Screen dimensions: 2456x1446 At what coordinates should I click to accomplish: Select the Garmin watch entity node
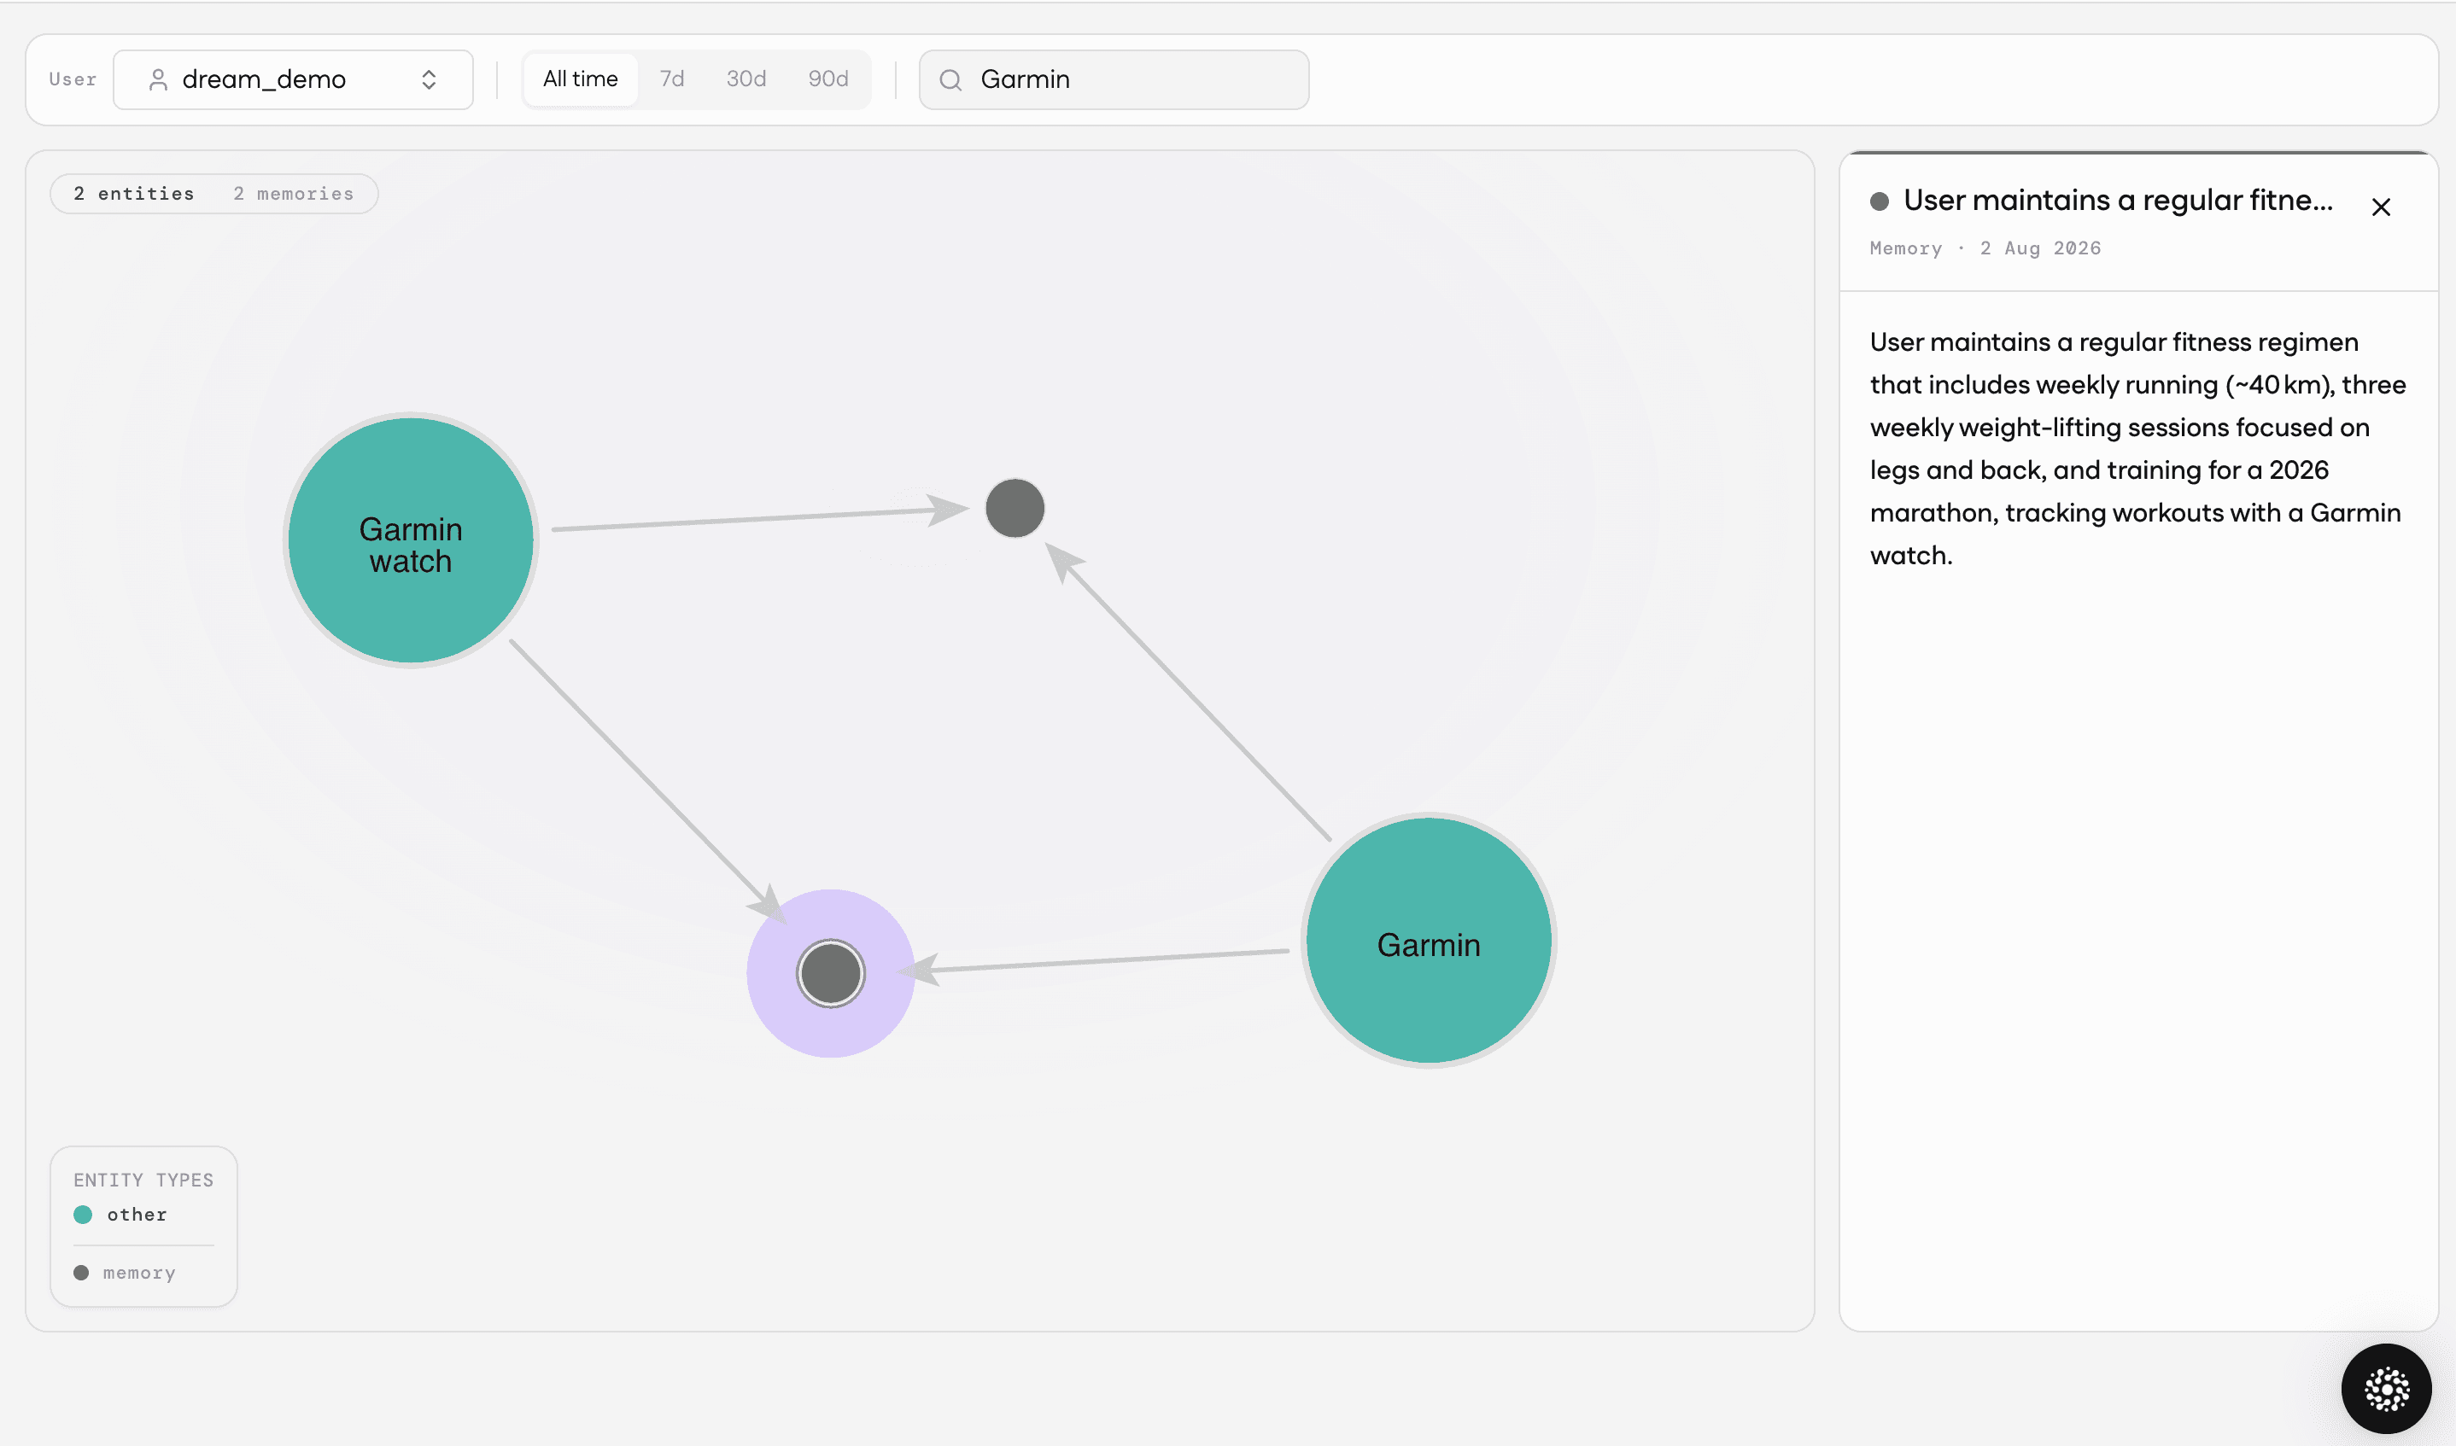click(410, 541)
